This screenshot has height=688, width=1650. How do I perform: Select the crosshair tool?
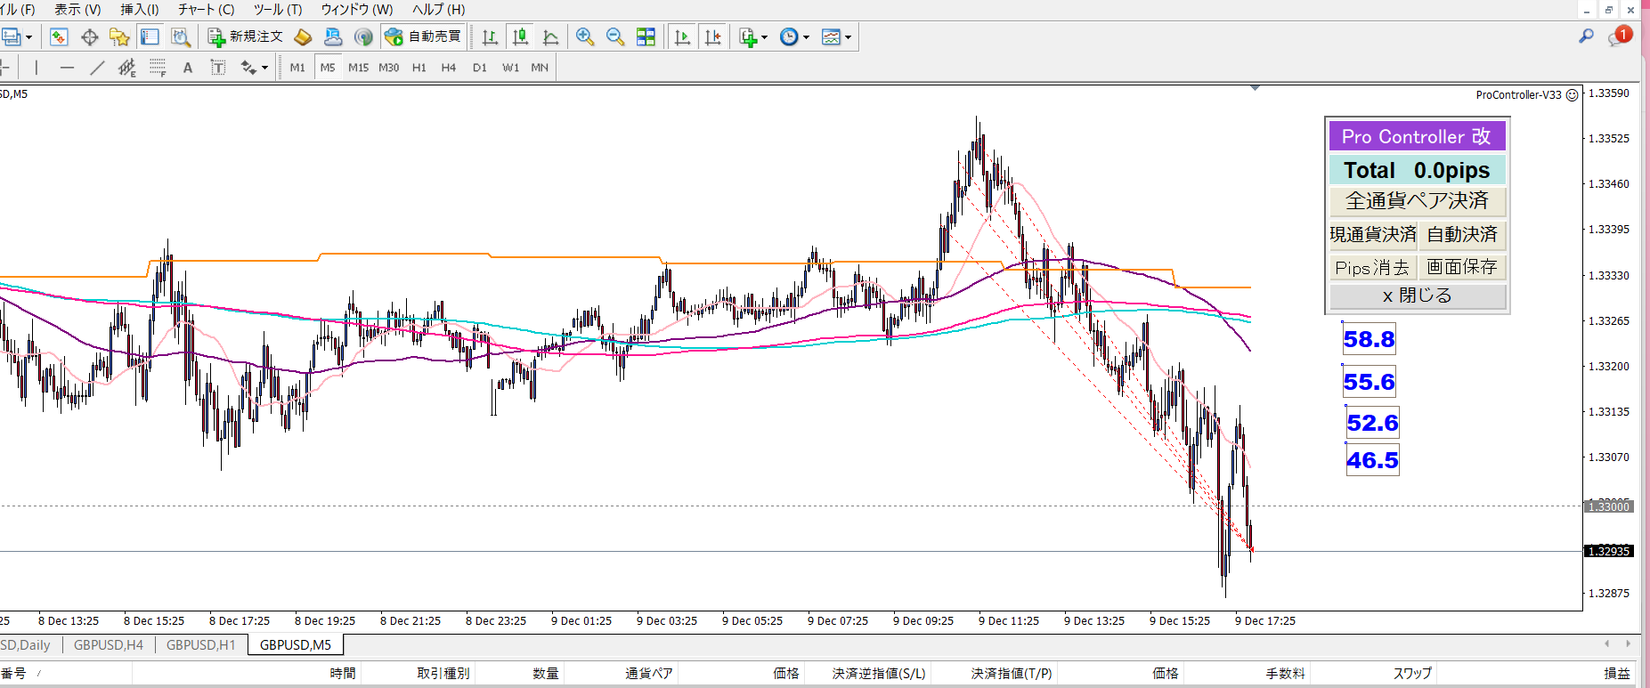[89, 36]
